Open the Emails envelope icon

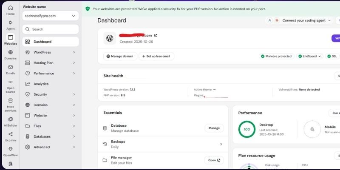pos(10,67)
